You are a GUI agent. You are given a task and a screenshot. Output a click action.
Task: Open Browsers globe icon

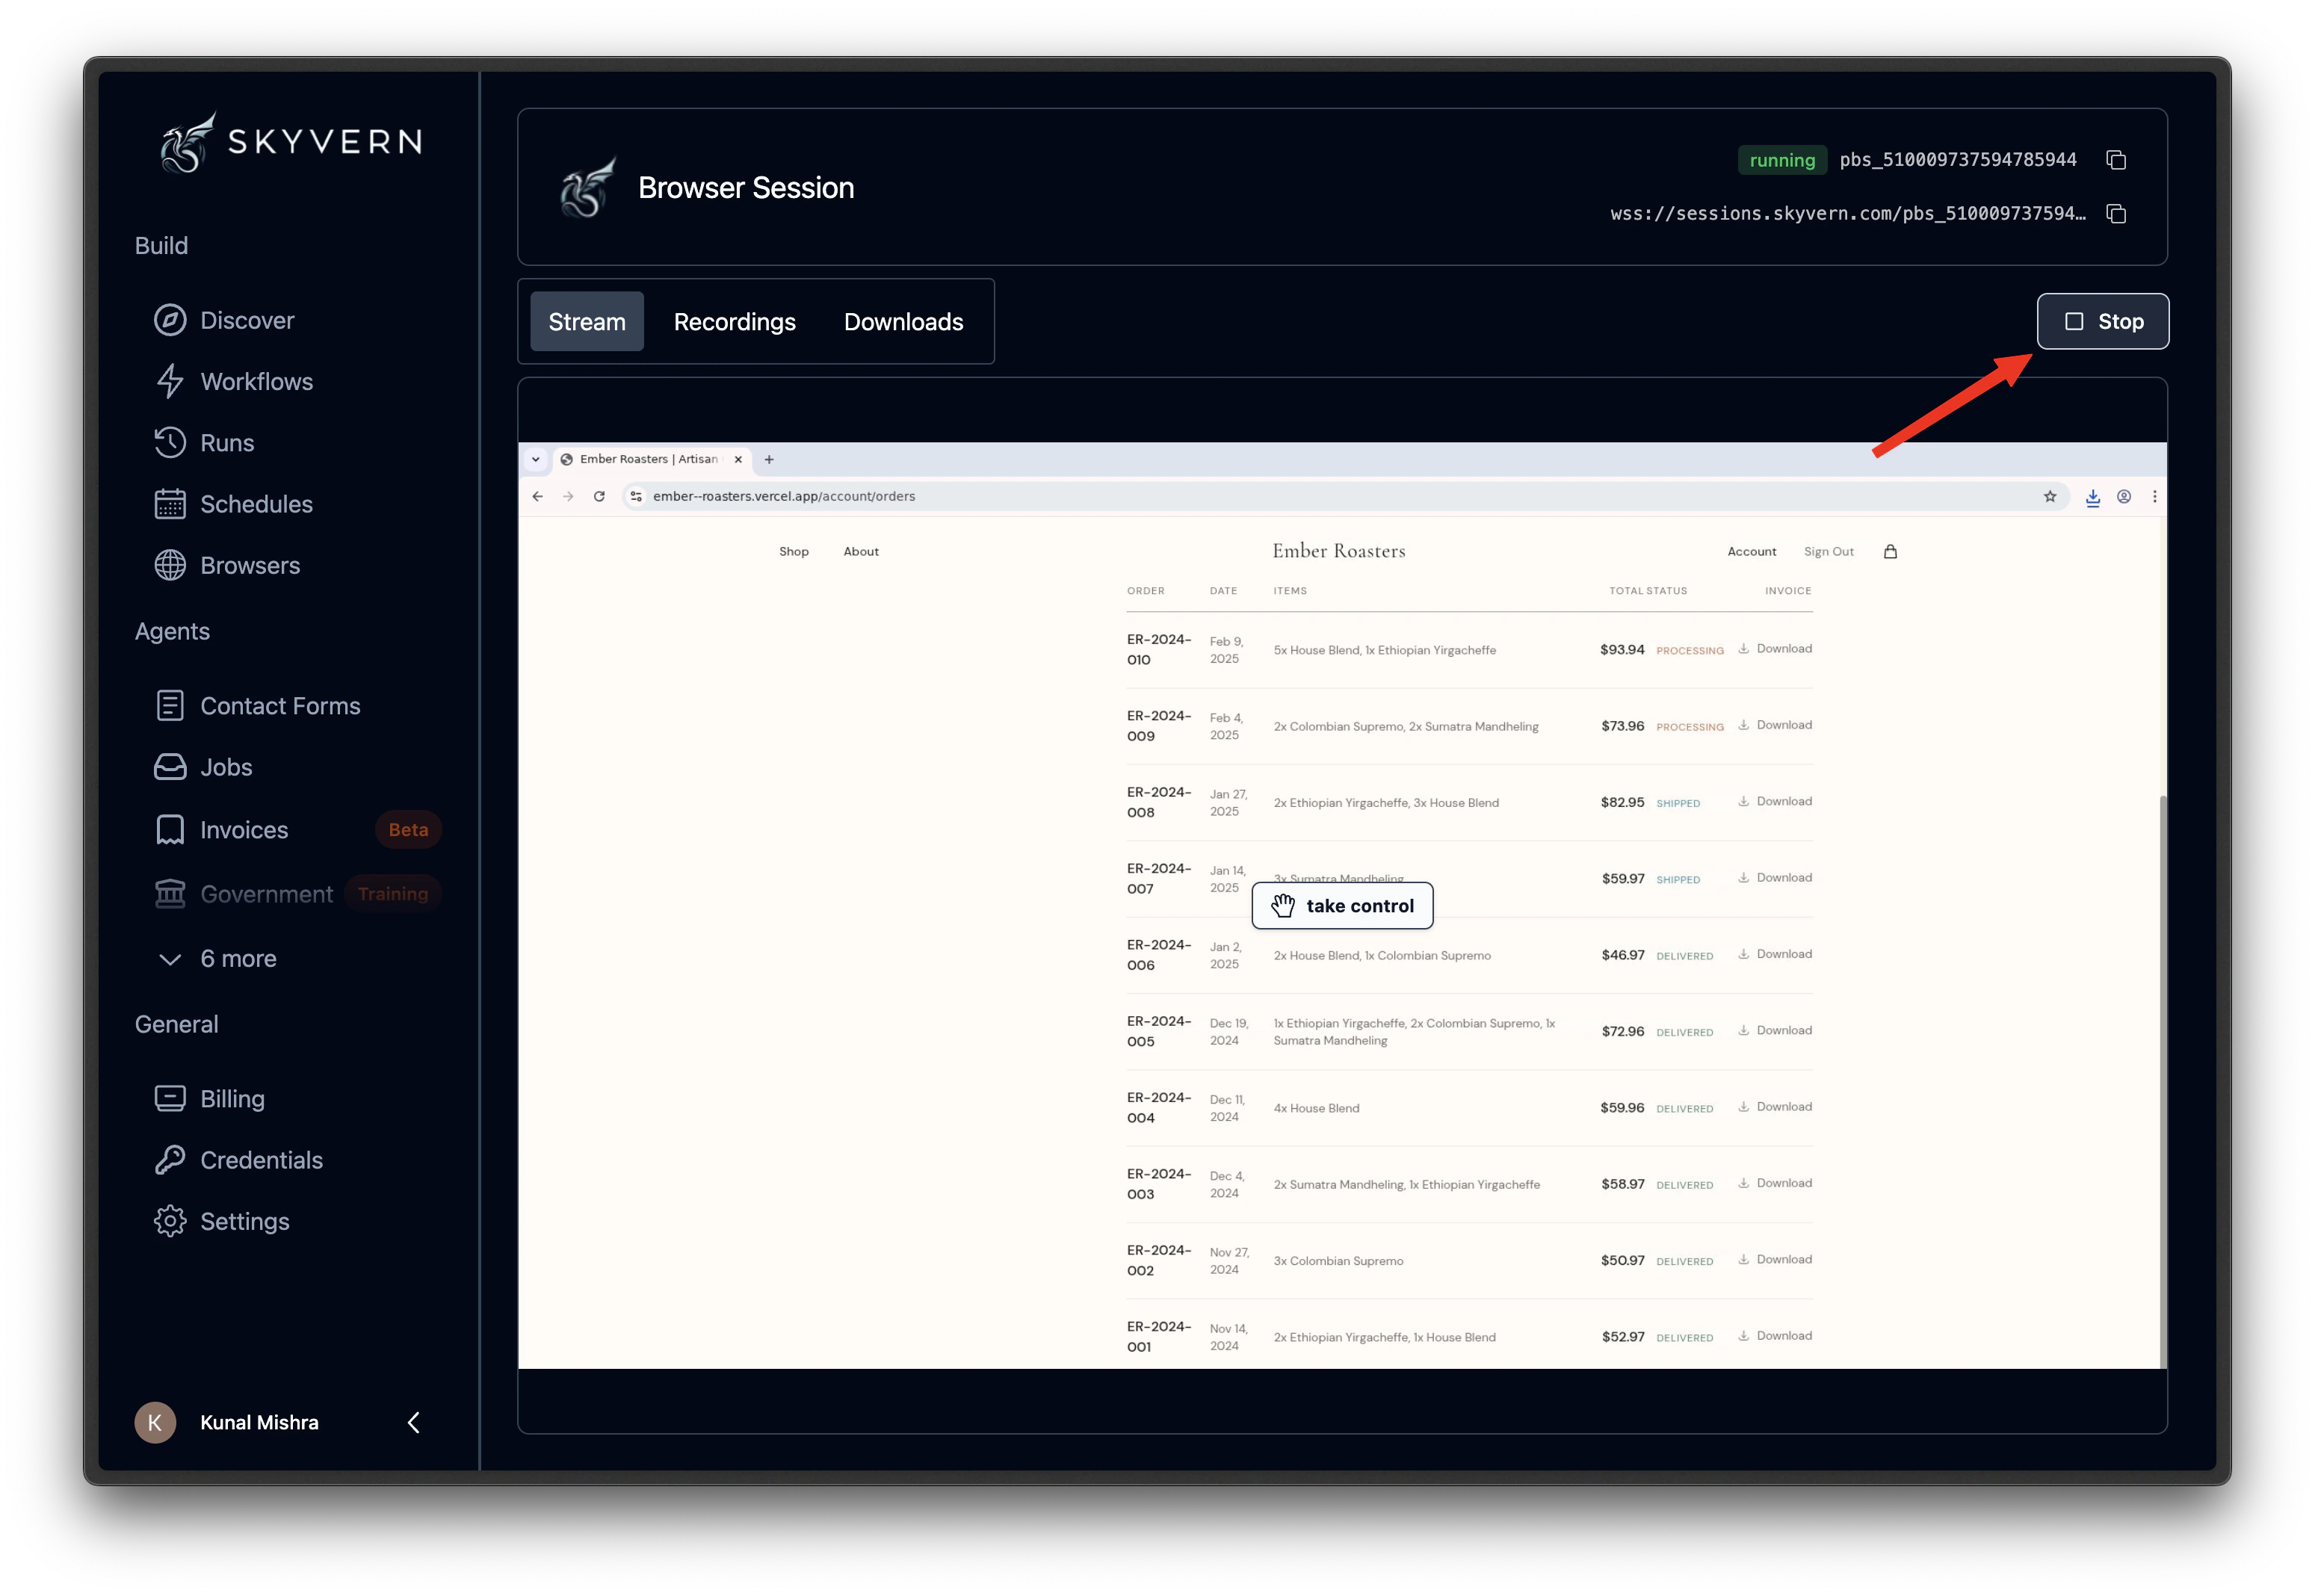click(x=170, y=565)
